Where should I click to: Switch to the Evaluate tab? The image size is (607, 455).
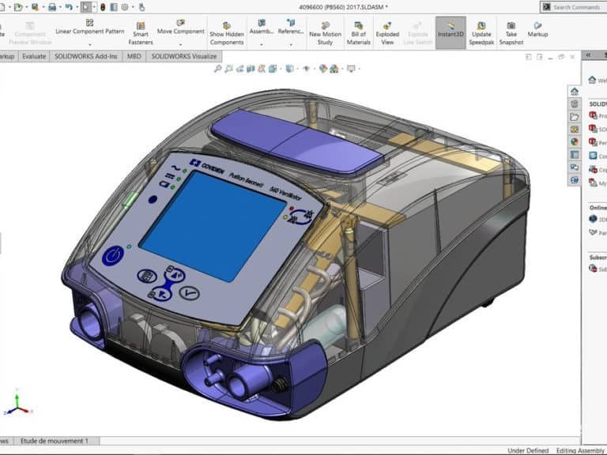[34, 56]
